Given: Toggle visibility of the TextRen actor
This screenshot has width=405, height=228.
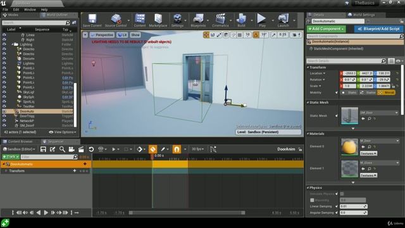Looking at the screenshot, I should 4,106.
